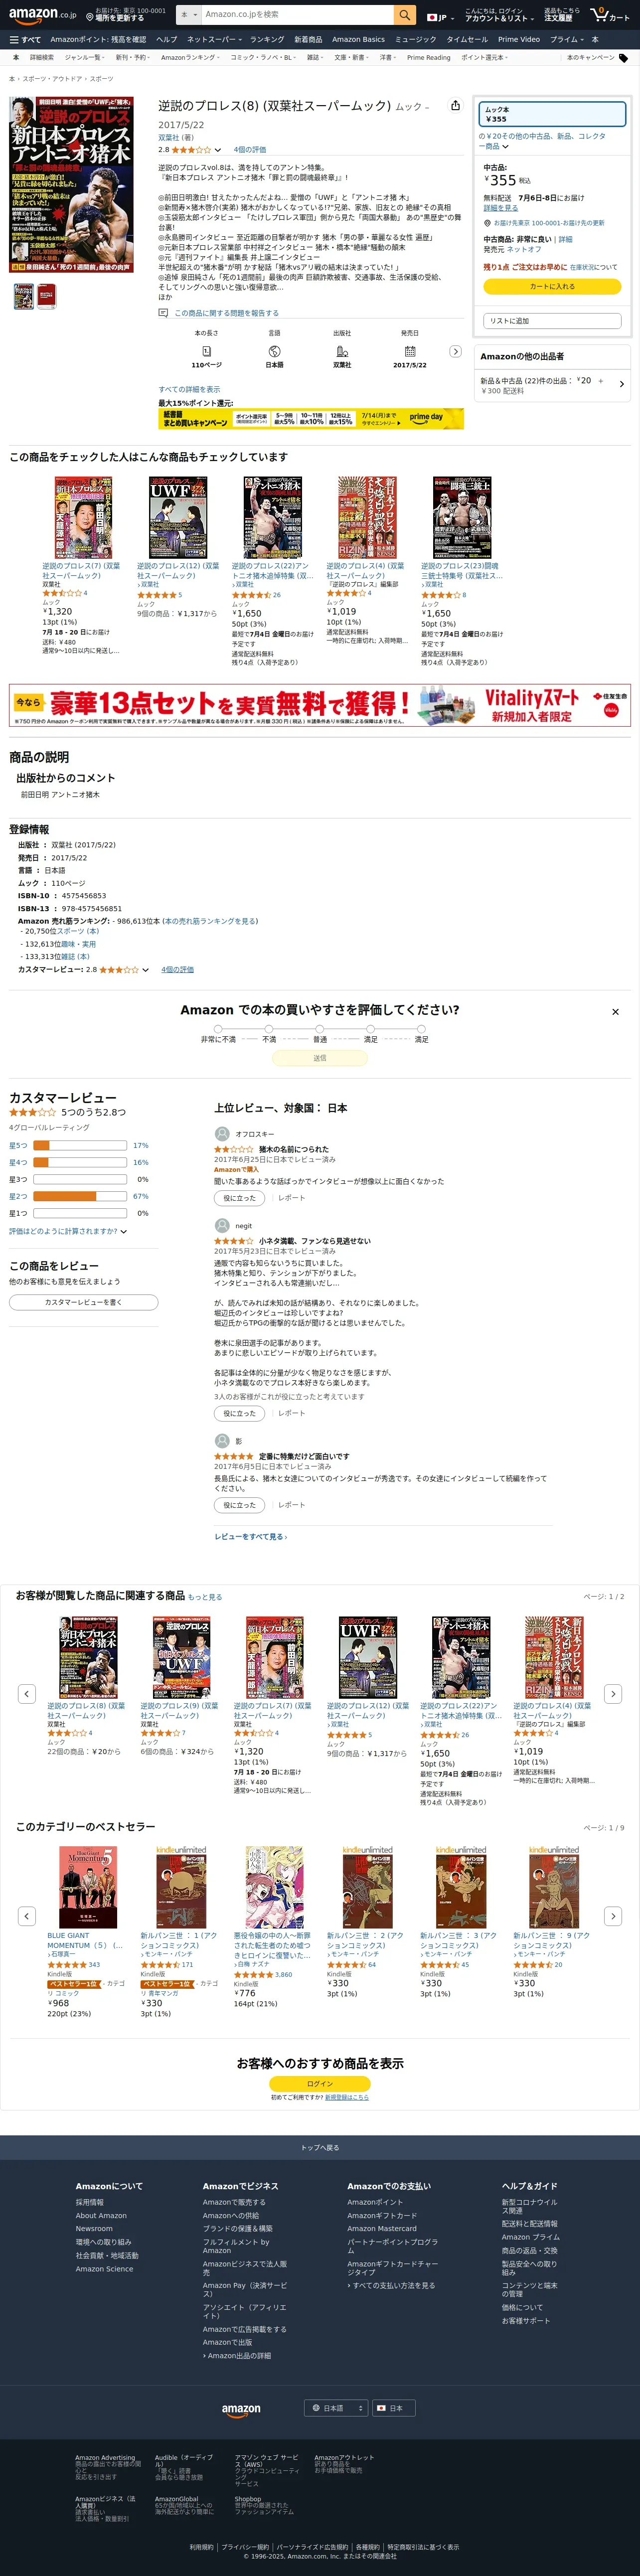Click the 日本語 language globe icon in product details

point(274,351)
